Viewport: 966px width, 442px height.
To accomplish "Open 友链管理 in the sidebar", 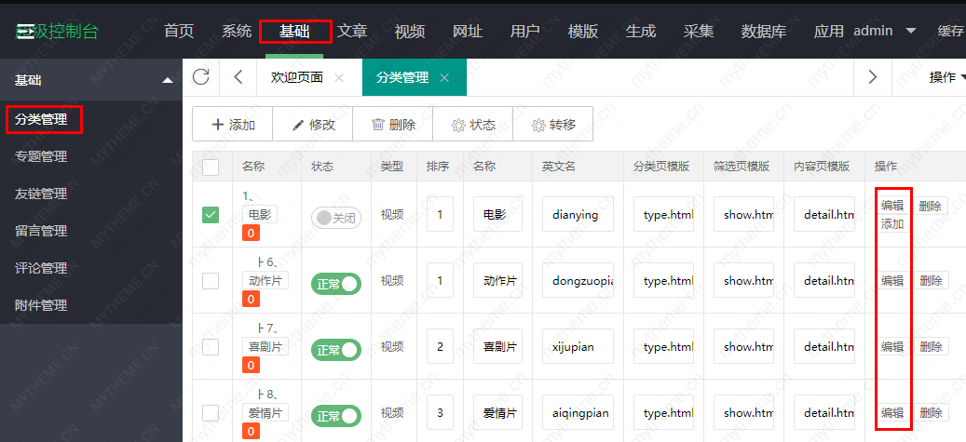I will tap(41, 194).
